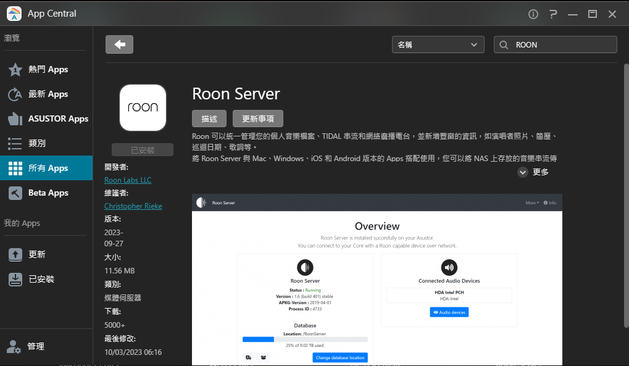Click database usage progress bar in screenshot
This screenshot has width=629, height=366.
pos(305,339)
